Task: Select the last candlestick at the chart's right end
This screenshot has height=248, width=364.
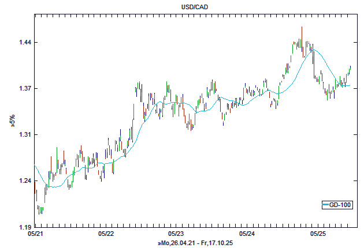Action: (x=350, y=69)
